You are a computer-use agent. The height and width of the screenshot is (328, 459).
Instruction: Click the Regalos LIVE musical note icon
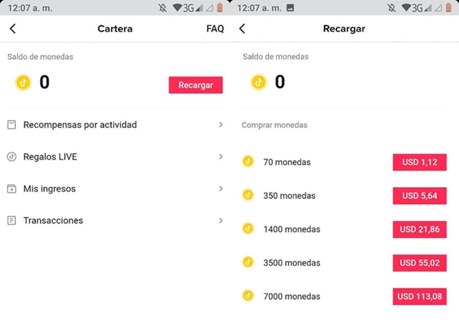[x=12, y=157]
